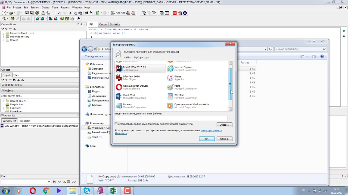Viewport: 348px width, 195px height.
Task: Choose WordPad in program list
Action: (x=191, y=97)
